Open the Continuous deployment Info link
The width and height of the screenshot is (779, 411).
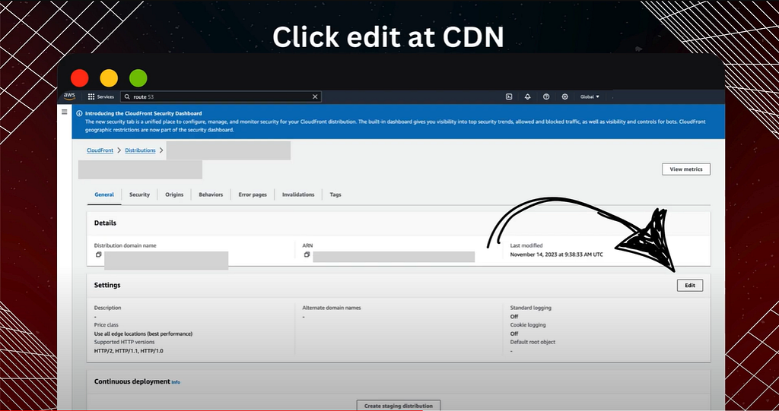coord(176,382)
